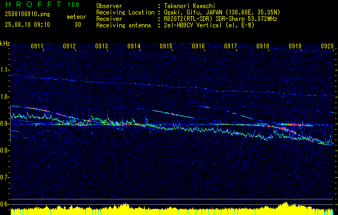Screen dimensions: 338x215
Task: Click the kHz axis unit label
Action: tap(5, 44)
